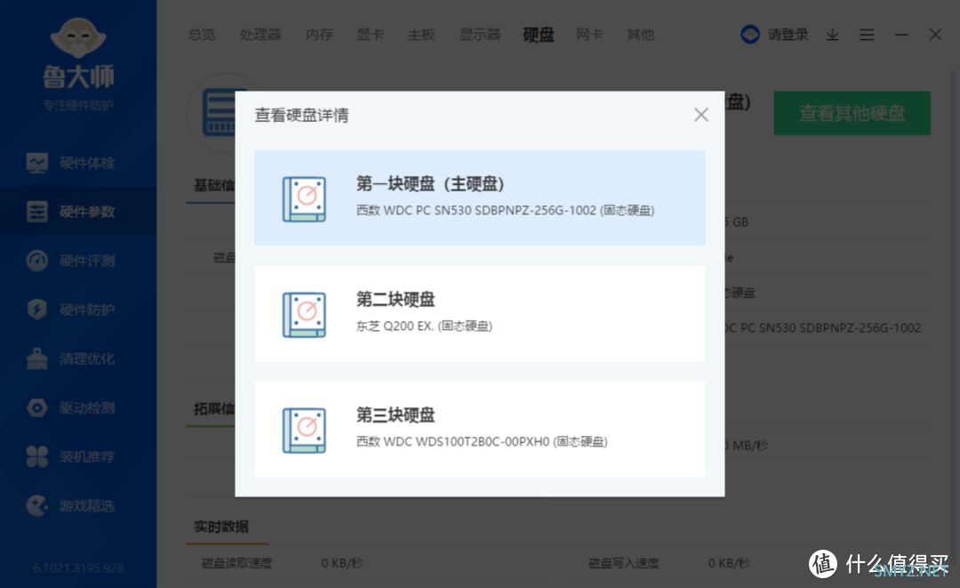Select 第二块硬盘 东芝 Q200 EX entry
This screenshot has height=588, width=960.
click(479, 314)
